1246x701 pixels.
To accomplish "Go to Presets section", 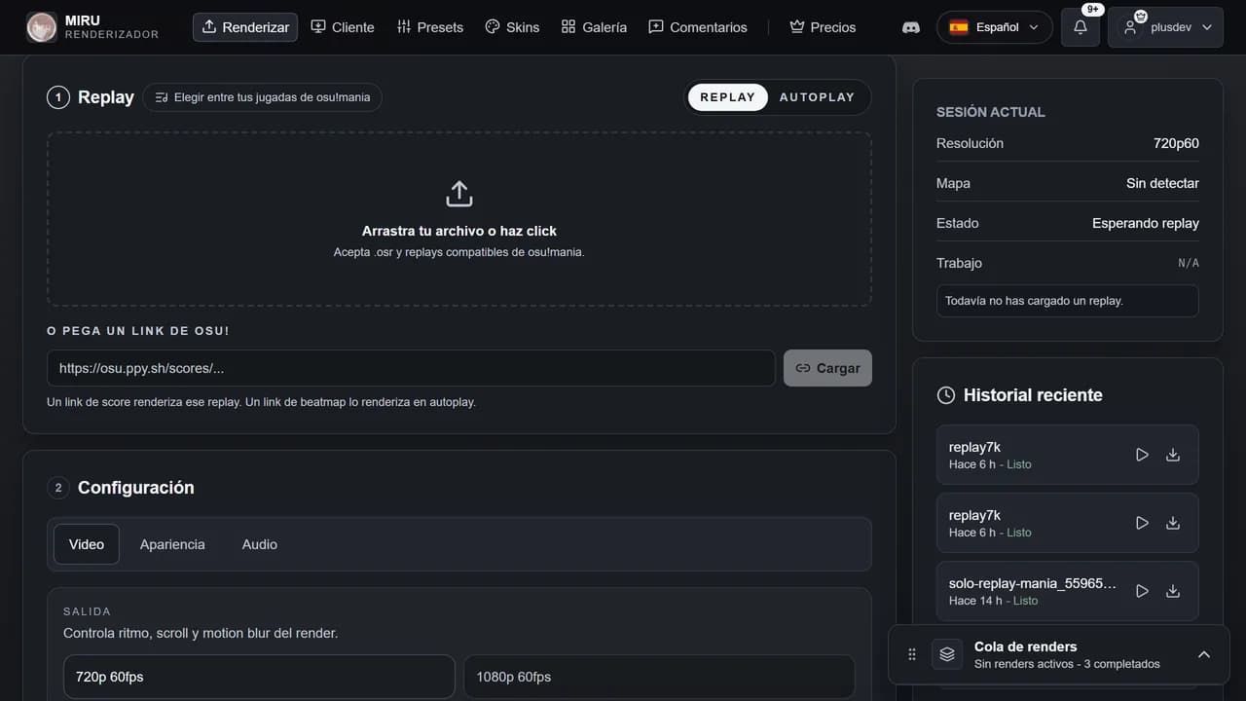I will click(430, 27).
